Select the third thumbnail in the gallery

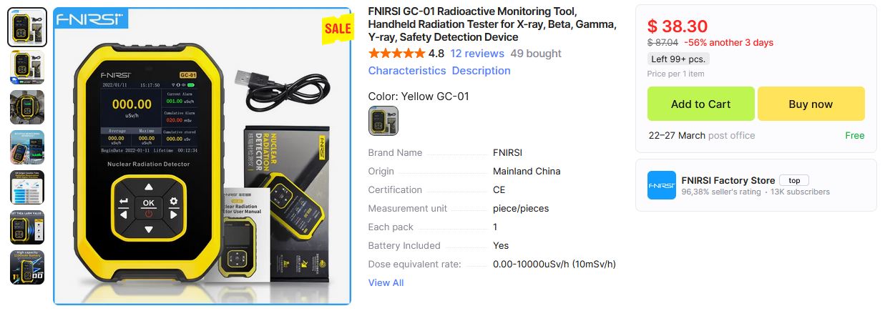point(27,107)
